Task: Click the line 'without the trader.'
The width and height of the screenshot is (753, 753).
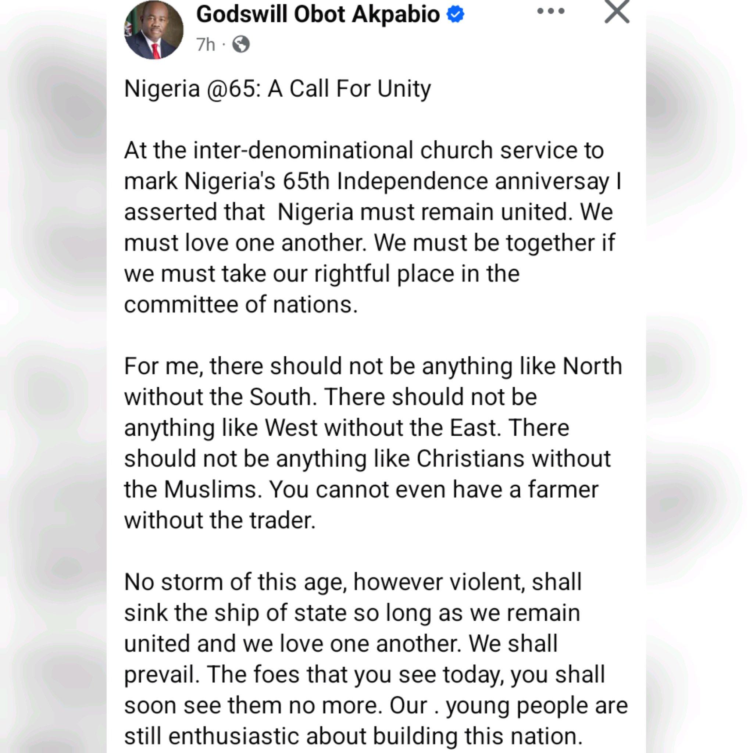Action: click(x=220, y=520)
